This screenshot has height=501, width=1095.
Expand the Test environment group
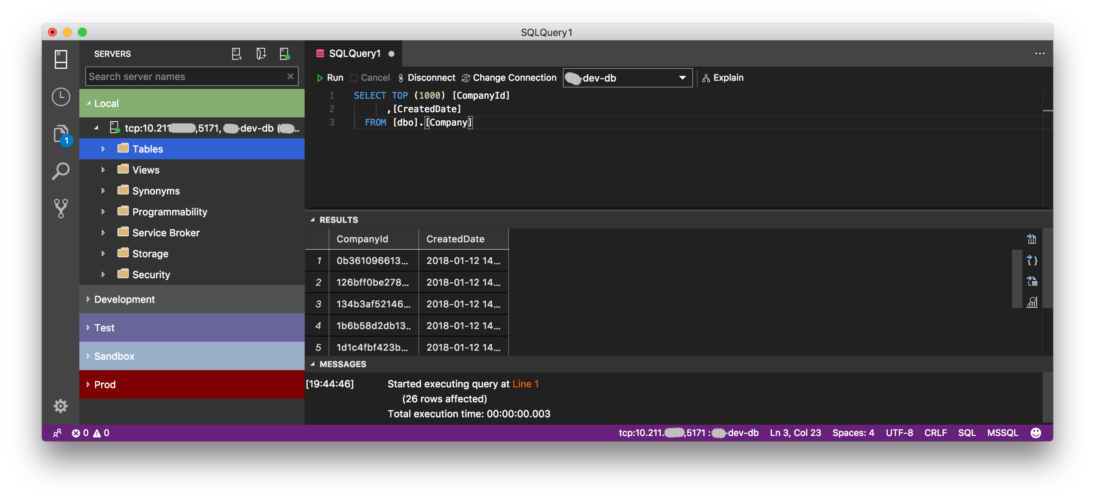pyautogui.click(x=88, y=326)
